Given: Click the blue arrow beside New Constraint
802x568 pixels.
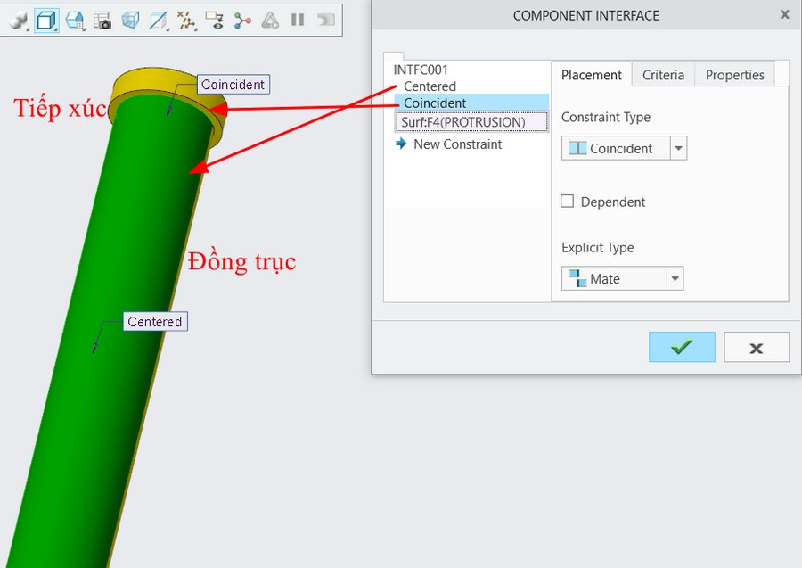Looking at the screenshot, I should click(x=401, y=144).
